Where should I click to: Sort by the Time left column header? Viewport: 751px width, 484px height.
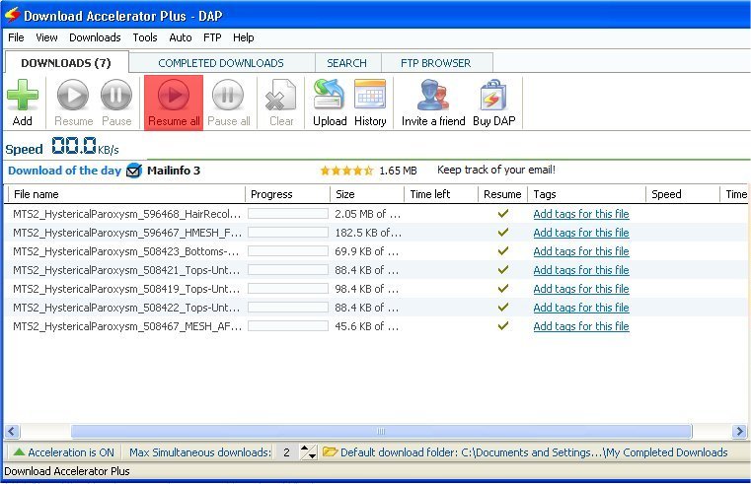click(441, 194)
